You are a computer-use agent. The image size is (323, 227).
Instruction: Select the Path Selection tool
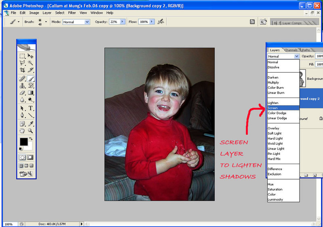pyautogui.click(x=22, y=108)
